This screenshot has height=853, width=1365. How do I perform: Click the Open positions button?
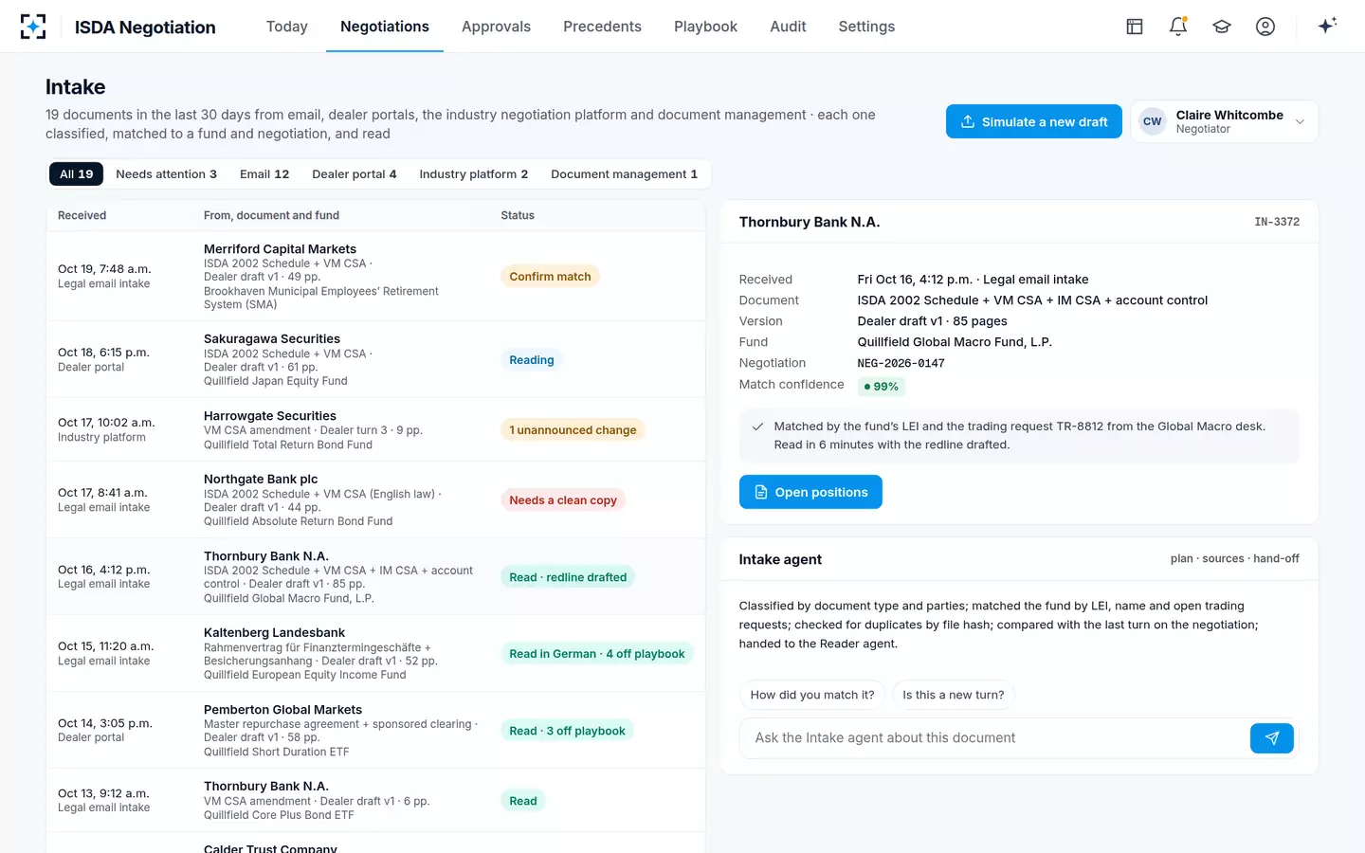[810, 492]
